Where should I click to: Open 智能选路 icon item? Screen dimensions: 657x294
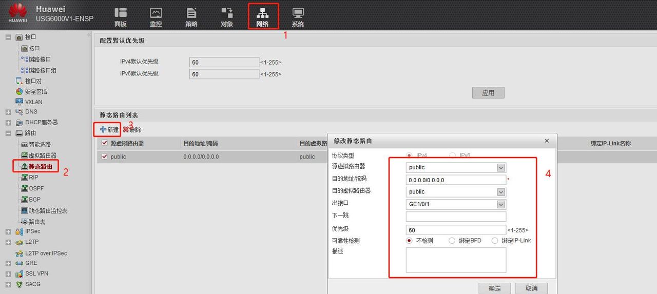pyautogui.click(x=24, y=145)
